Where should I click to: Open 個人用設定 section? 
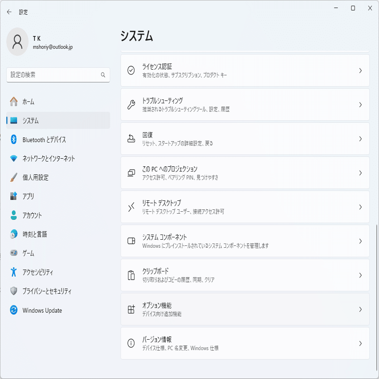click(58, 177)
